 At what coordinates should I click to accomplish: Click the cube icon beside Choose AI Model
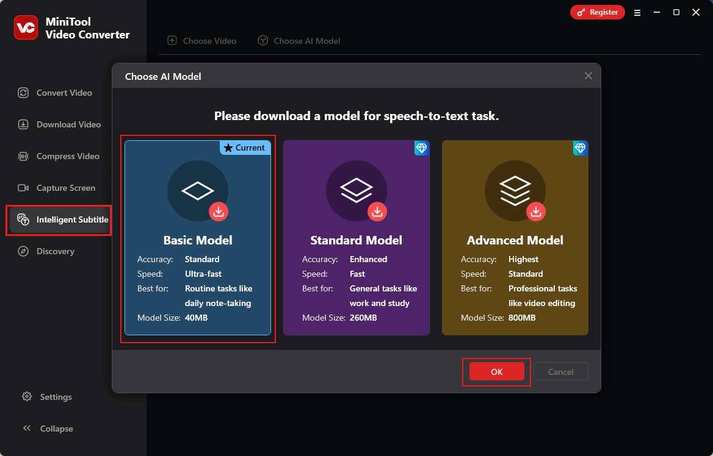click(263, 40)
